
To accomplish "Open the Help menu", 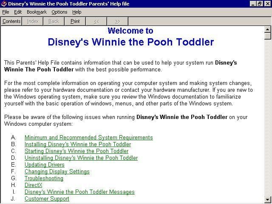I will 76,12.
